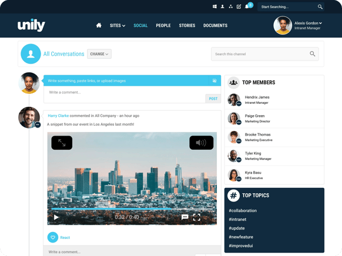This screenshot has height=256, width=342.
Task: Go to home via house icon
Action: tap(99, 25)
